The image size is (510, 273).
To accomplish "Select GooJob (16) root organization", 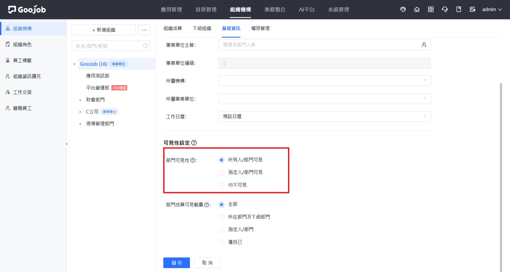I will pos(94,64).
